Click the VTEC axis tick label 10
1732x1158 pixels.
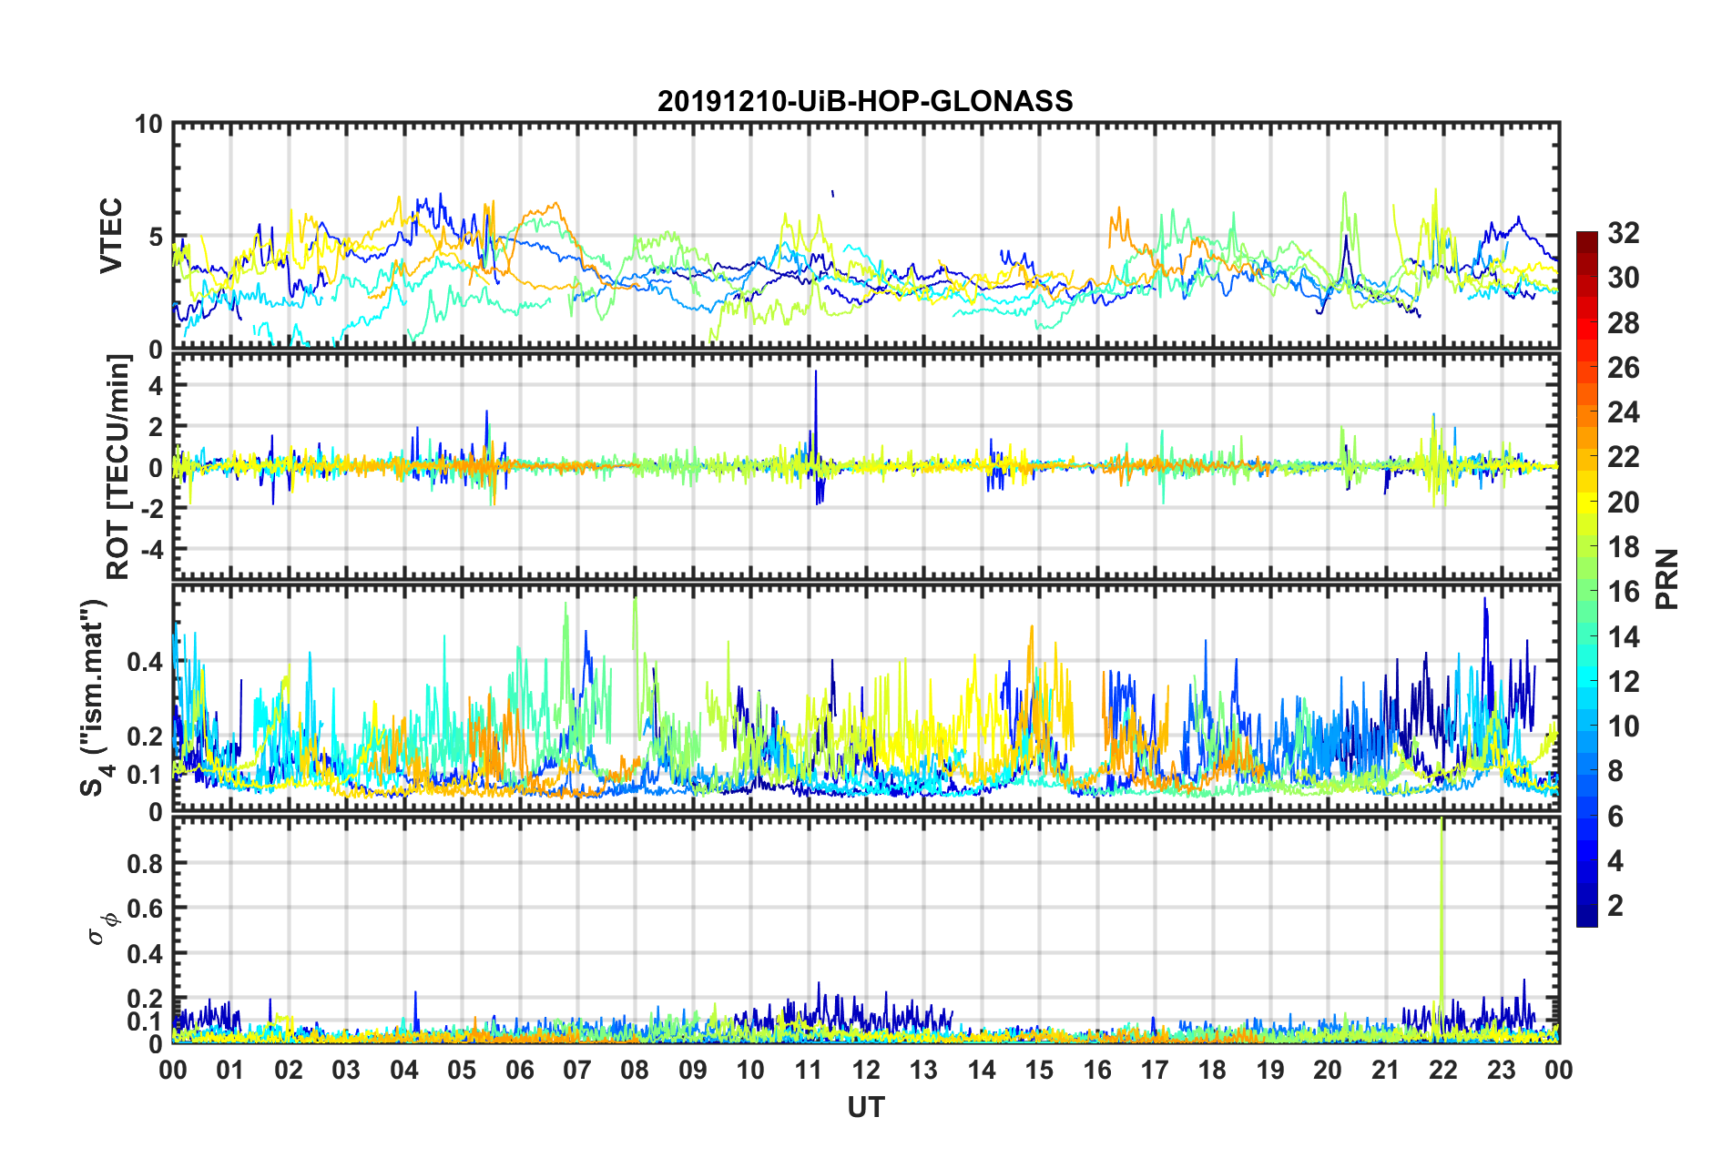pyautogui.click(x=148, y=124)
